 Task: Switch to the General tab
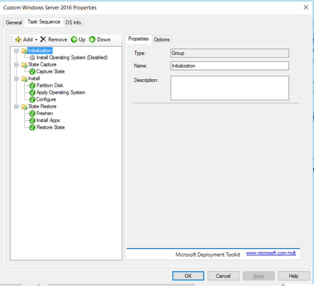[x=14, y=22]
